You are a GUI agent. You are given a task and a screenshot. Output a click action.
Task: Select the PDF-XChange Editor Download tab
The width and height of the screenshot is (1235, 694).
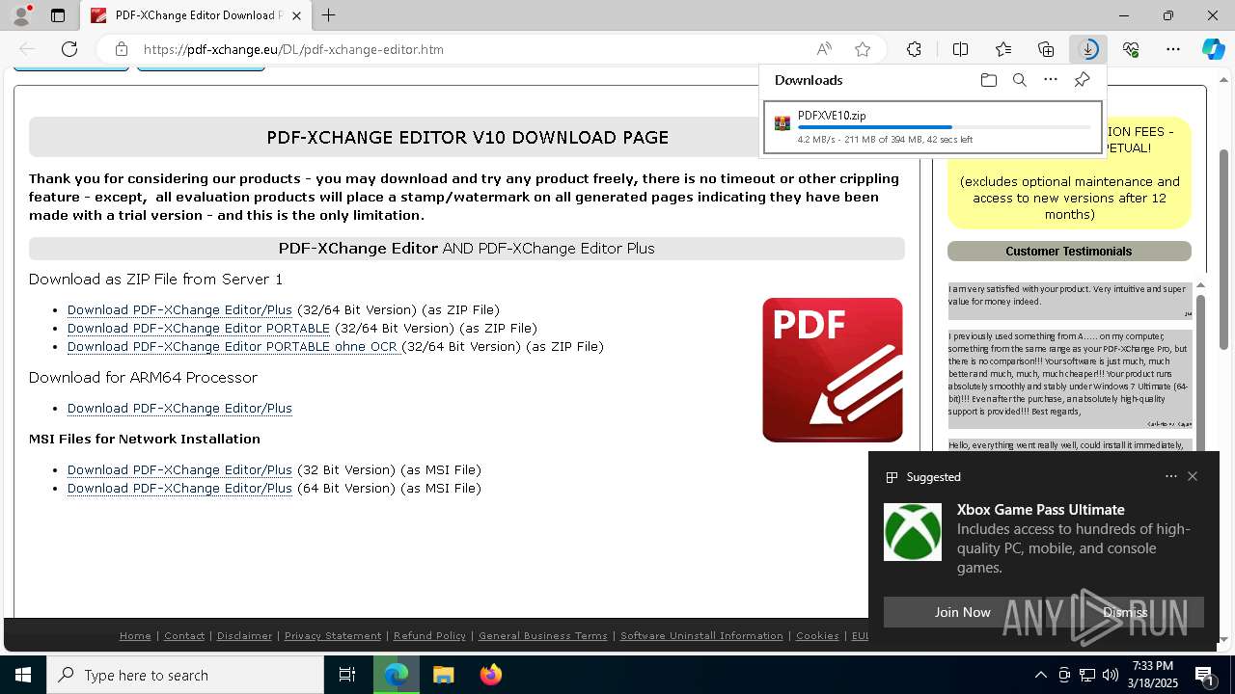coord(196,15)
